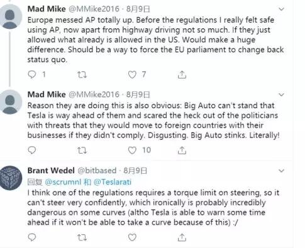The image size is (305, 248).
Task: Open @Teslarati profile mention link
Action: point(113,182)
